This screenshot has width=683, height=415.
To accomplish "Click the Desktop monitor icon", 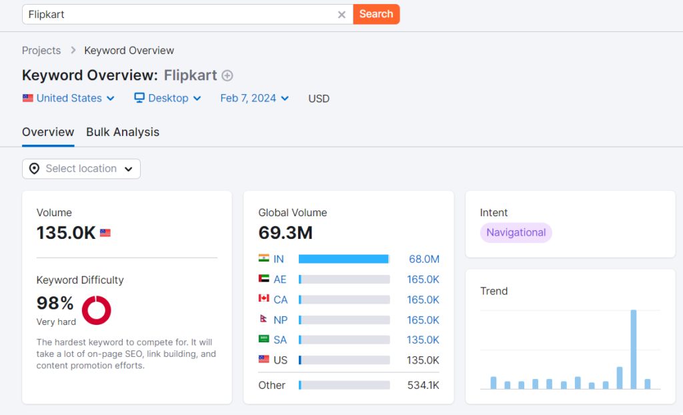I will (x=139, y=98).
